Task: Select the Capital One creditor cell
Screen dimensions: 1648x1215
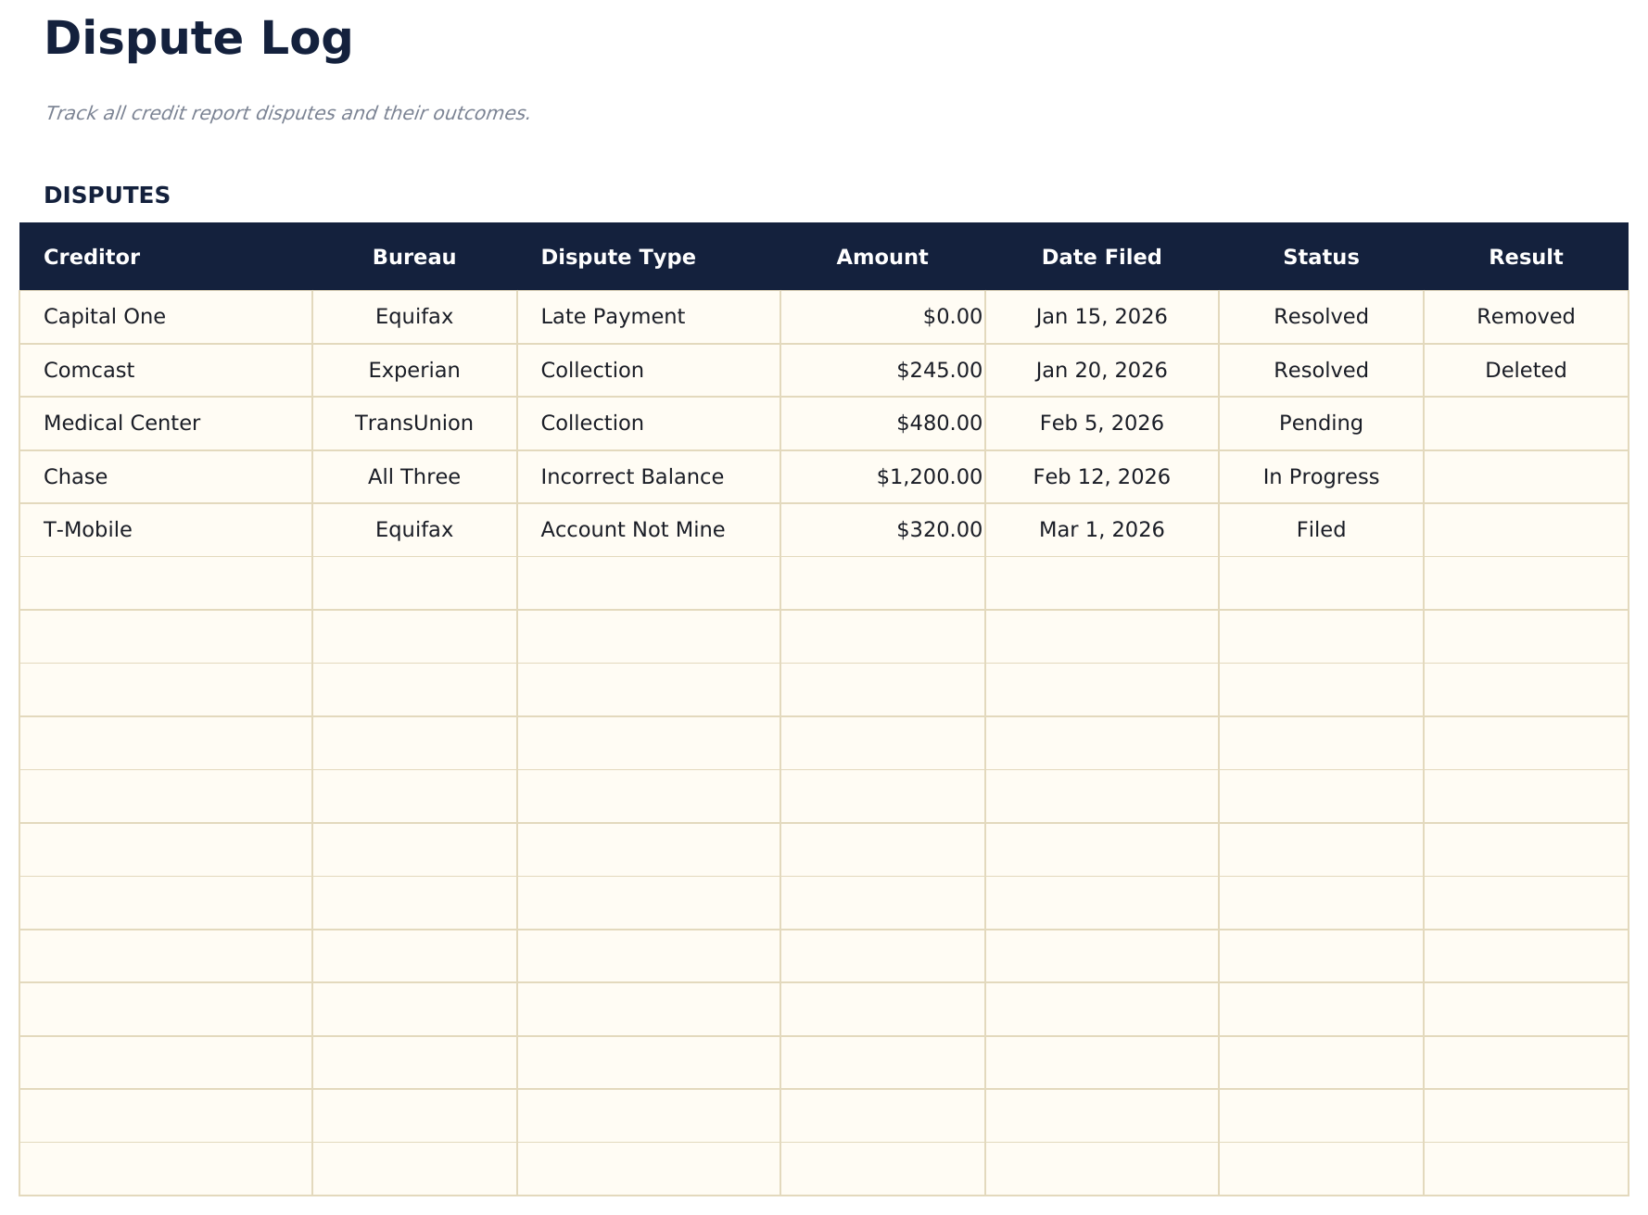Action: coord(104,316)
